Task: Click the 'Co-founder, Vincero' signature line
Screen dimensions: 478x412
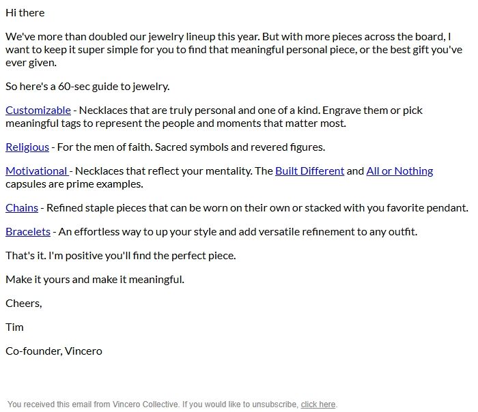Action: pyautogui.click(x=54, y=351)
